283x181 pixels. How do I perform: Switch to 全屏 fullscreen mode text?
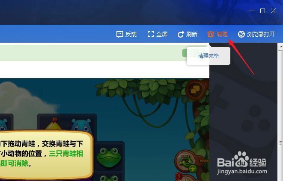coord(162,34)
